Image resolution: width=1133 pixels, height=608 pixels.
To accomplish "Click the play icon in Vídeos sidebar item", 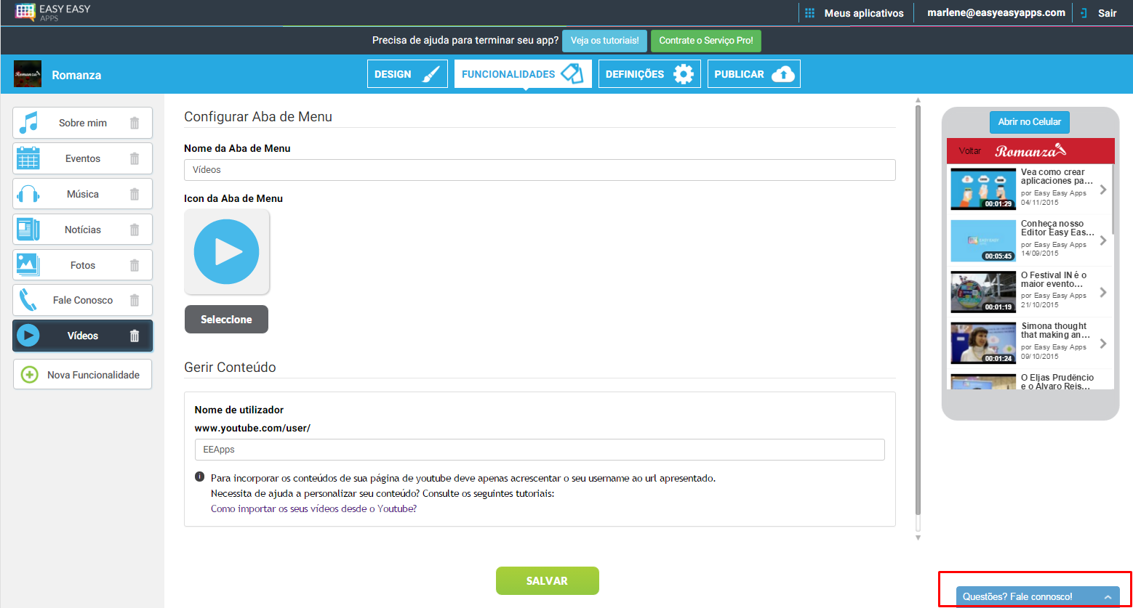I will [28, 336].
